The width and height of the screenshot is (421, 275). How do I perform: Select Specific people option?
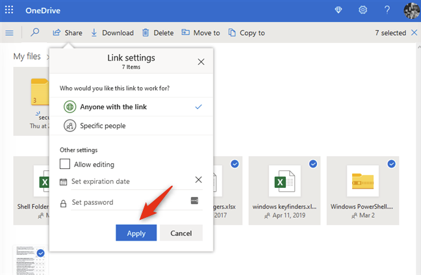[131, 125]
